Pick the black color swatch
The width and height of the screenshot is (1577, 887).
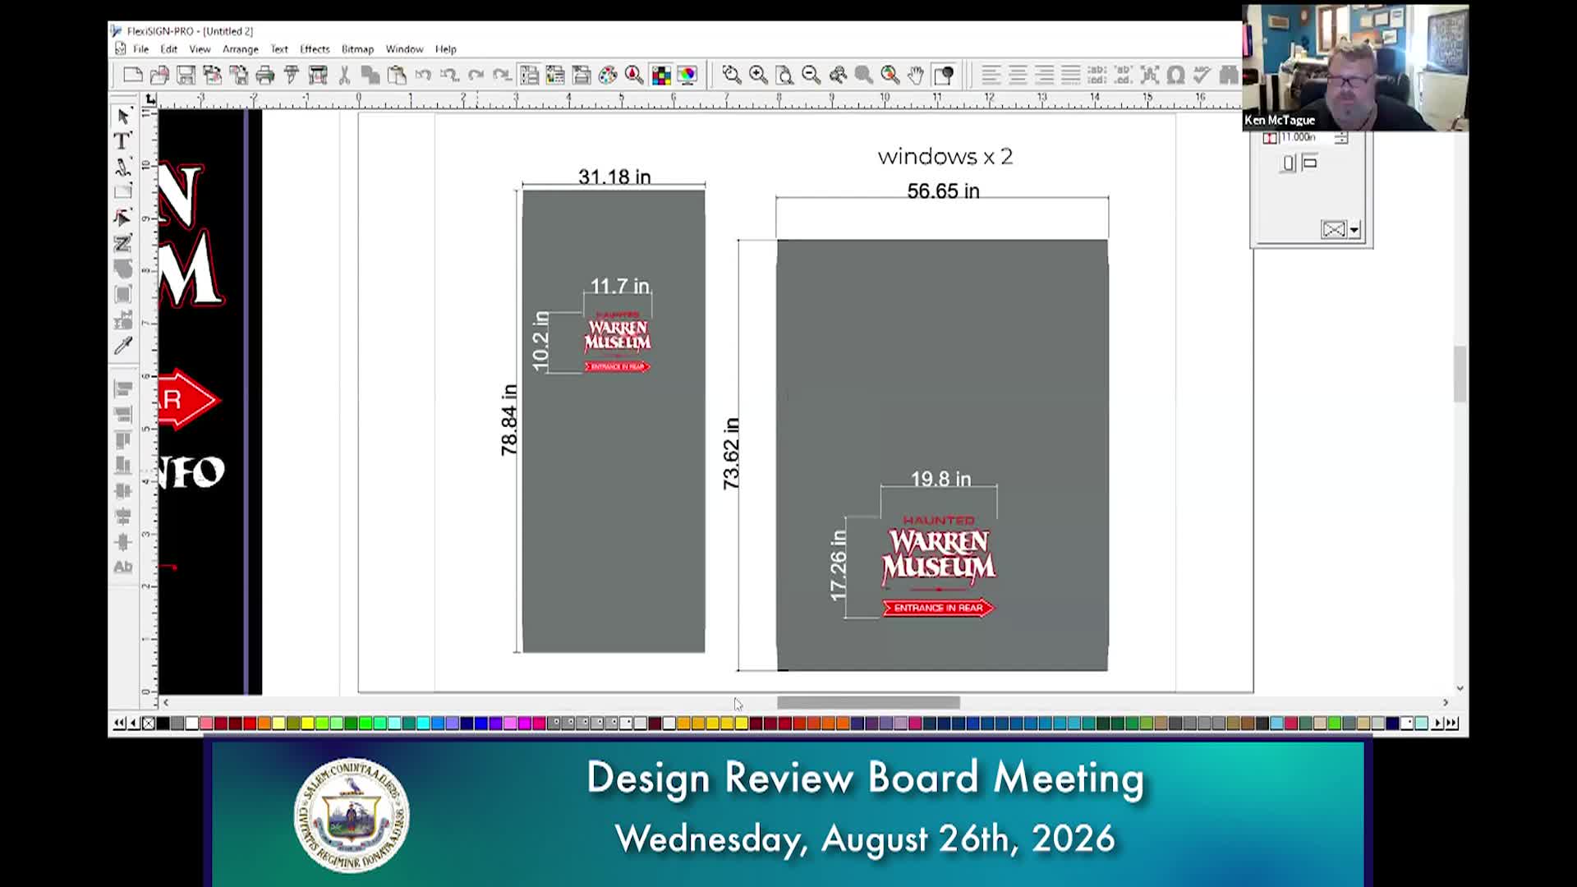(163, 723)
